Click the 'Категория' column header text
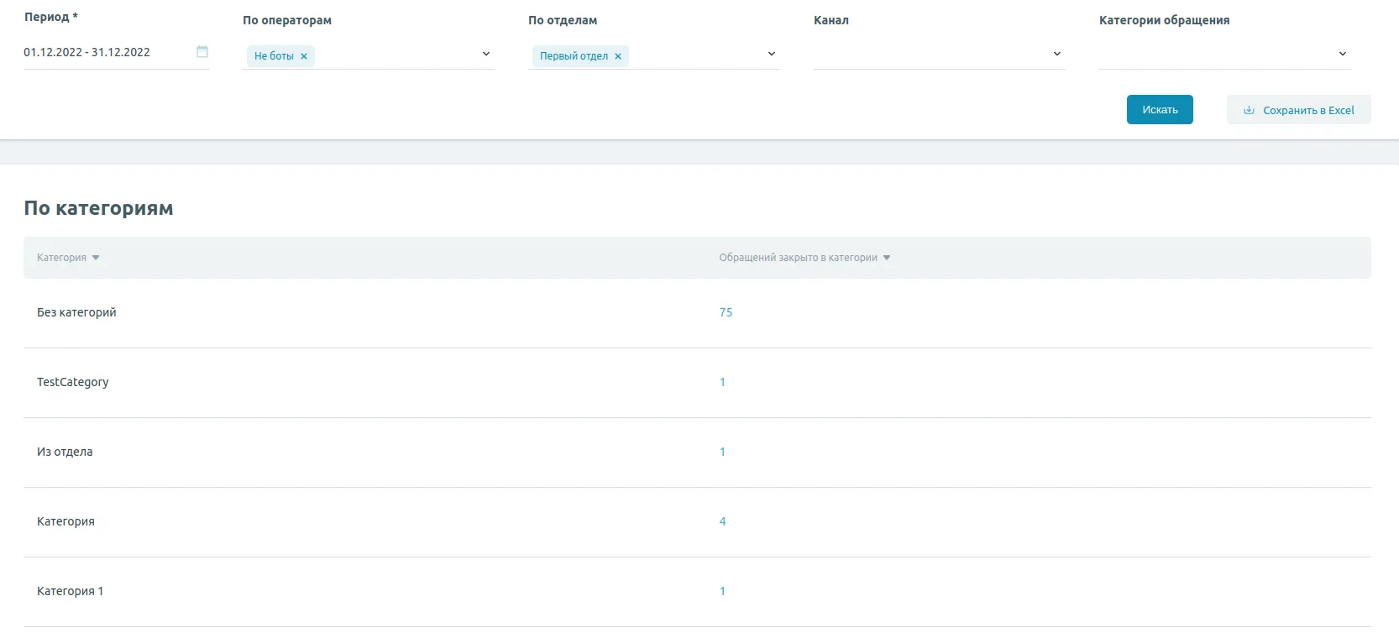 point(61,258)
